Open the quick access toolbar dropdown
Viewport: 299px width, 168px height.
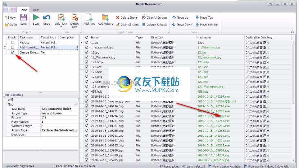(13, 10)
